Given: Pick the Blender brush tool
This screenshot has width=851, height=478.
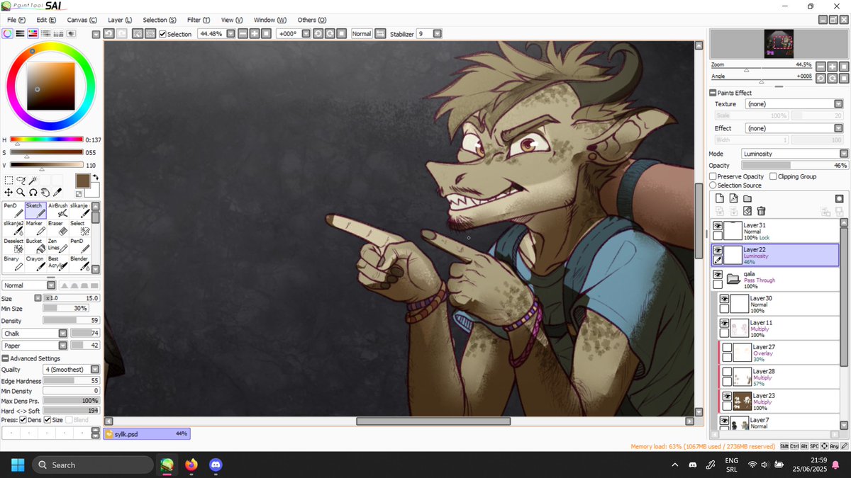Looking at the screenshot, I should [80, 263].
